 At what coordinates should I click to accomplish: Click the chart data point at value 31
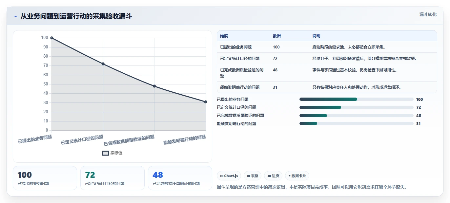tap(206, 102)
